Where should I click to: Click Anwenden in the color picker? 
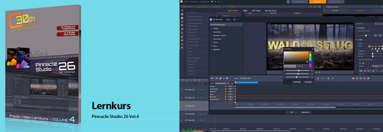[297, 82]
